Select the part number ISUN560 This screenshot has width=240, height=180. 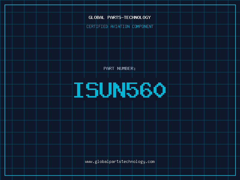point(120,90)
